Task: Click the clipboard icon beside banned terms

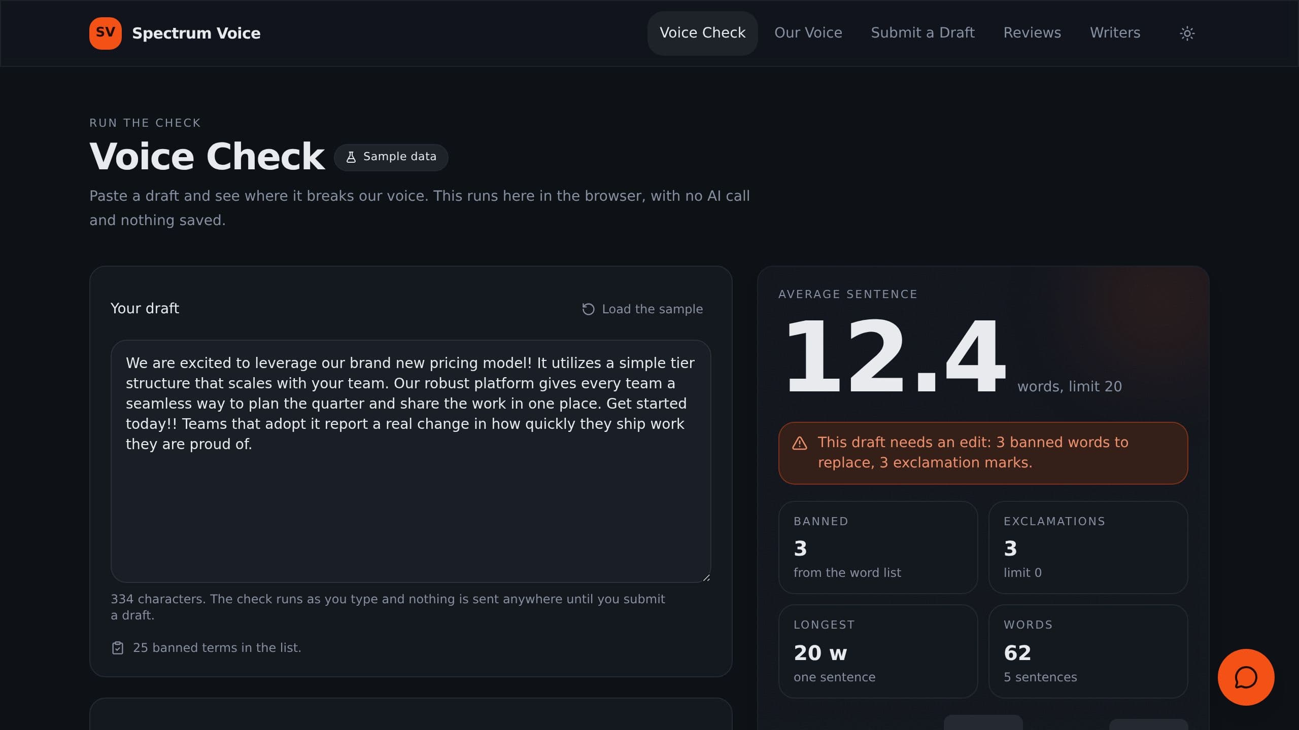Action: coord(117,648)
